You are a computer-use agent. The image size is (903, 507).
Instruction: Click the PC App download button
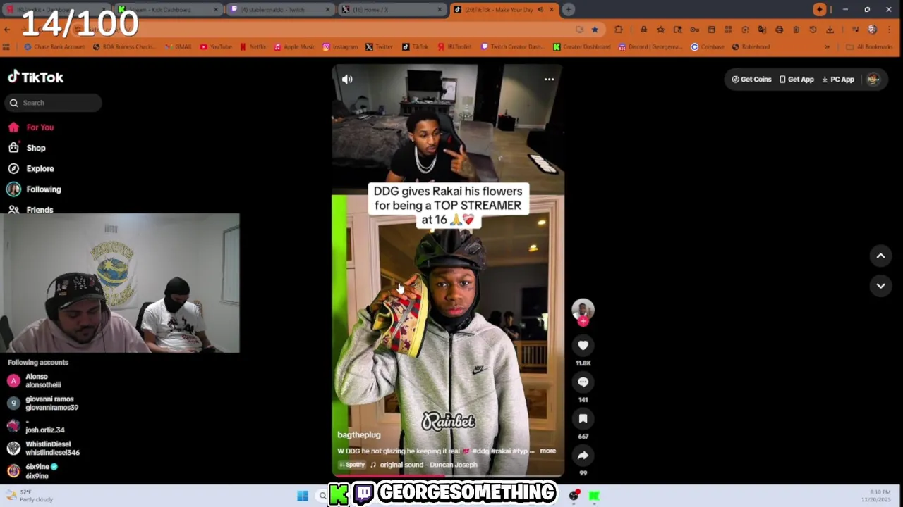[x=838, y=80]
